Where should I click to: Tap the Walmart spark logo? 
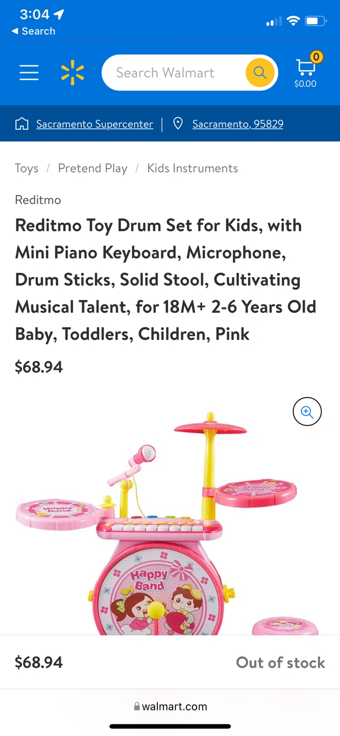[x=72, y=73]
